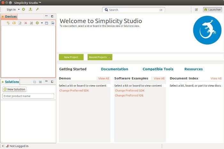Viewport: 224px width, 149px height.
Task: Click the Change Preferred IDE link
Action: coord(129,95)
